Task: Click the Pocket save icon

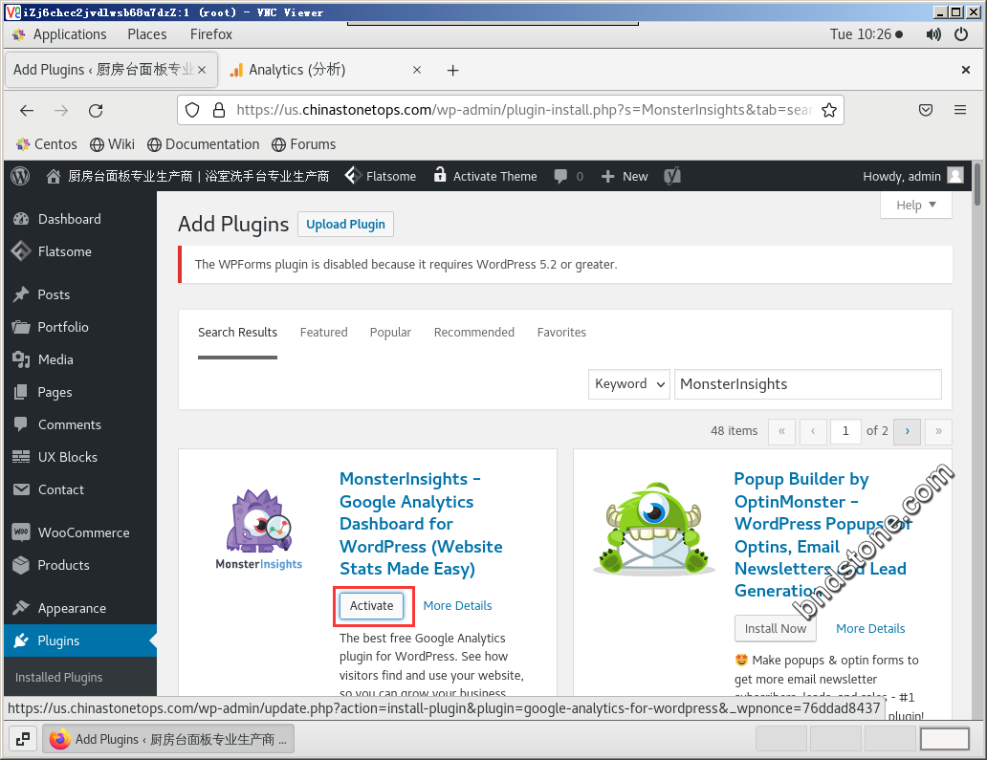Action: (926, 110)
